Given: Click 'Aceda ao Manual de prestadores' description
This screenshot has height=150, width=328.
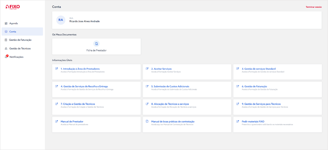Looking at the screenshot, I should [74, 125].
